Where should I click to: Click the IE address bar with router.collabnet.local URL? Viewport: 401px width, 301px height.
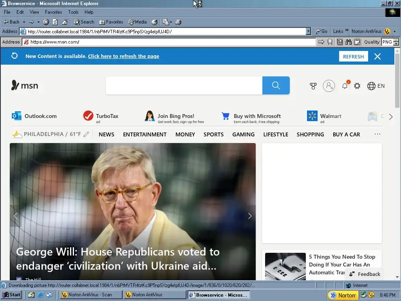163,31
